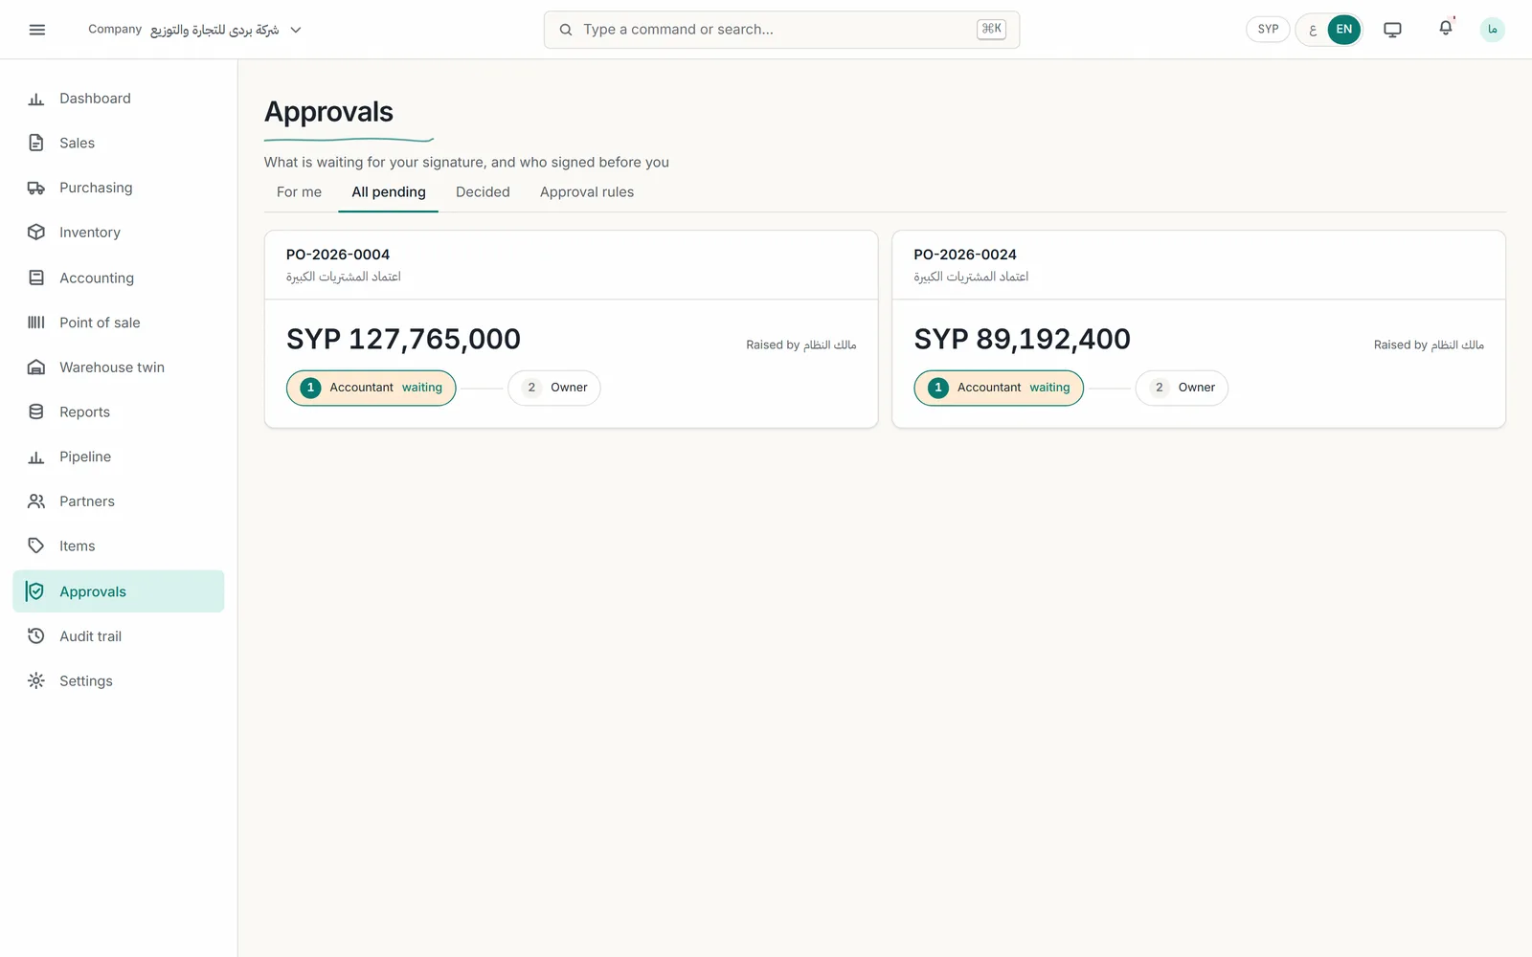This screenshot has height=957, width=1532.
Task: Click the Items tag icon
Action: [36, 545]
